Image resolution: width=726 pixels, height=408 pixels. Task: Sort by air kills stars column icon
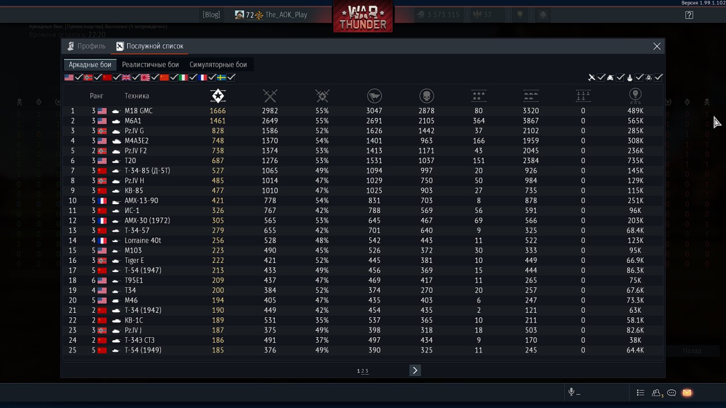point(479,96)
